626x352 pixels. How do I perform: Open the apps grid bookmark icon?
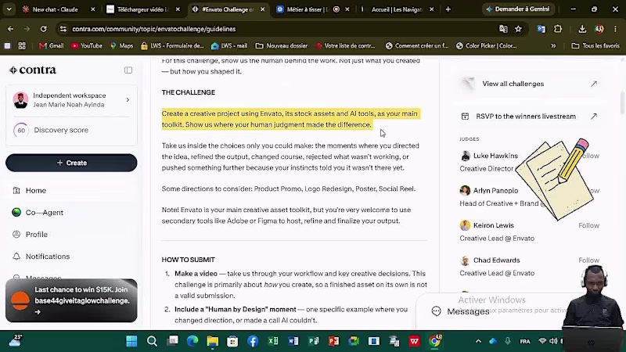tap(22, 46)
